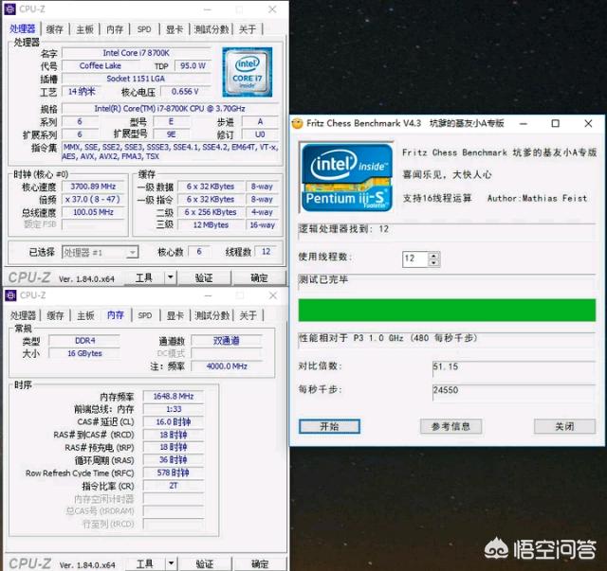Open 测试分数 tab in lower CPU-Z window
Viewport: 607px width, 571px height.
pyautogui.click(x=212, y=315)
